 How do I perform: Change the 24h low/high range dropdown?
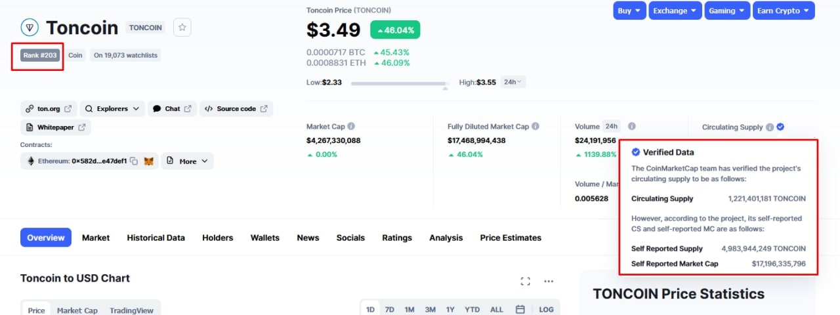tap(513, 82)
